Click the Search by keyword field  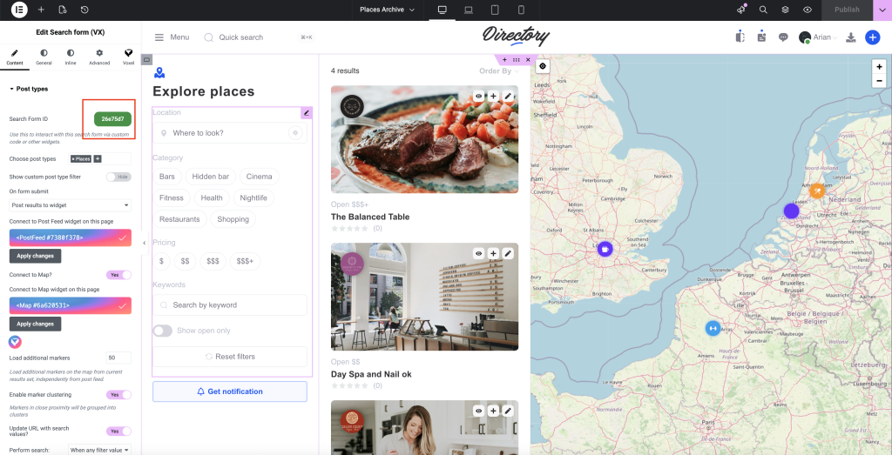click(x=230, y=305)
